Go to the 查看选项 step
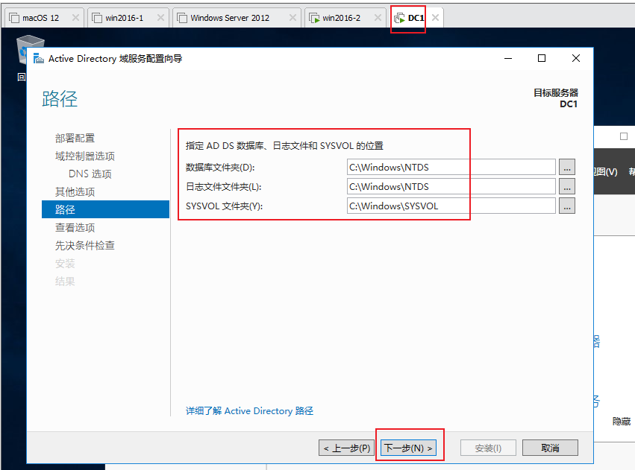 tap(75, 227)
